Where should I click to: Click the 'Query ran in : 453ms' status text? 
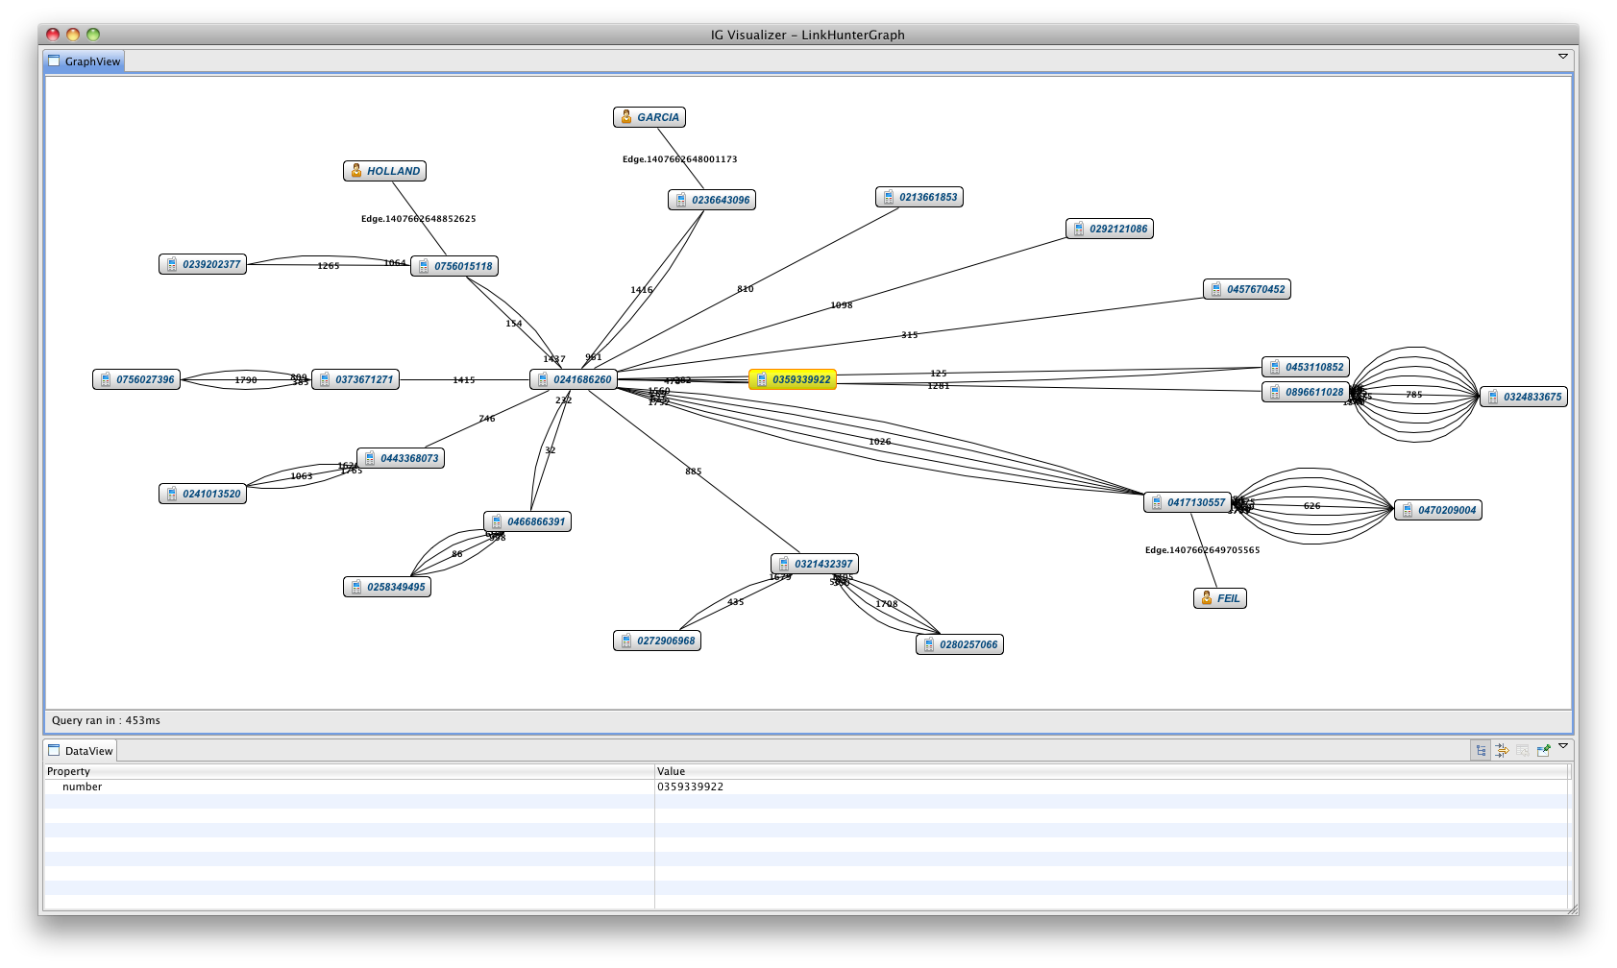106,720
